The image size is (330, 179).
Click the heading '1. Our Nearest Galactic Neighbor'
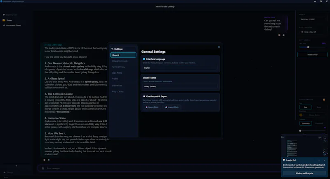pyautogui.click(x=65, y=63)
